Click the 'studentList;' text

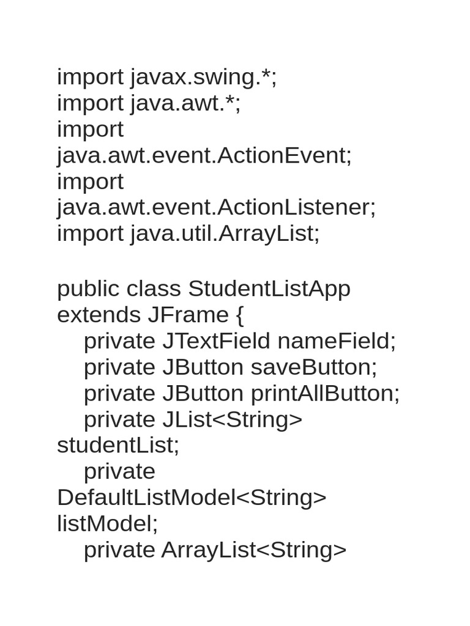point(118,445)
